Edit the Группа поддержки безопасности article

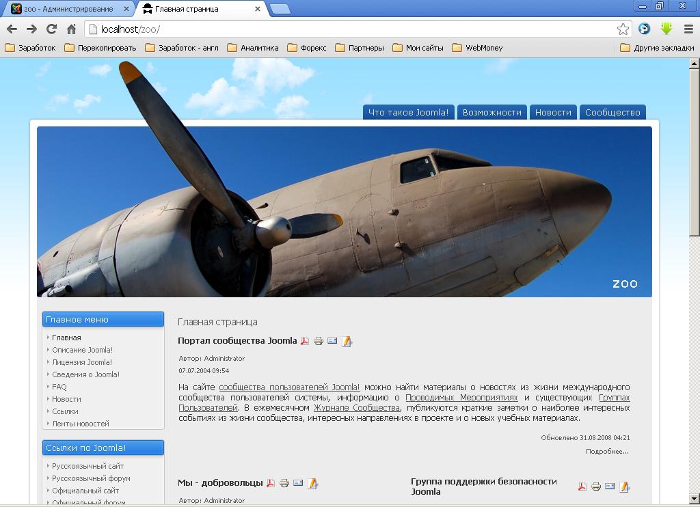coord(624,487)
